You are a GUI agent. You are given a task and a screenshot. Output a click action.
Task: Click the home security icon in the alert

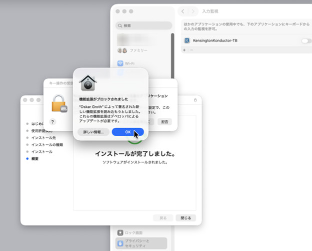point(88,83)
